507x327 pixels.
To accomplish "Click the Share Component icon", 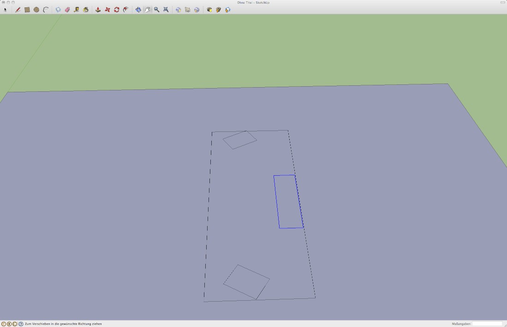I will pyautogui.click(x=227, y=10).
